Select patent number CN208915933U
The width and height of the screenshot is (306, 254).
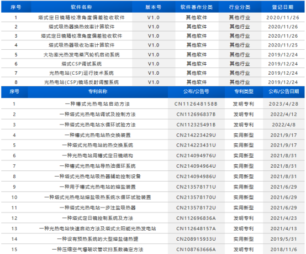coord(196,239)
